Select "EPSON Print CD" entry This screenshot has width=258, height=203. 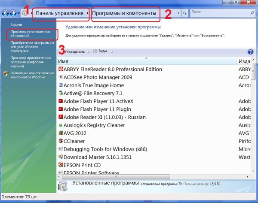(x=82, y=165)
